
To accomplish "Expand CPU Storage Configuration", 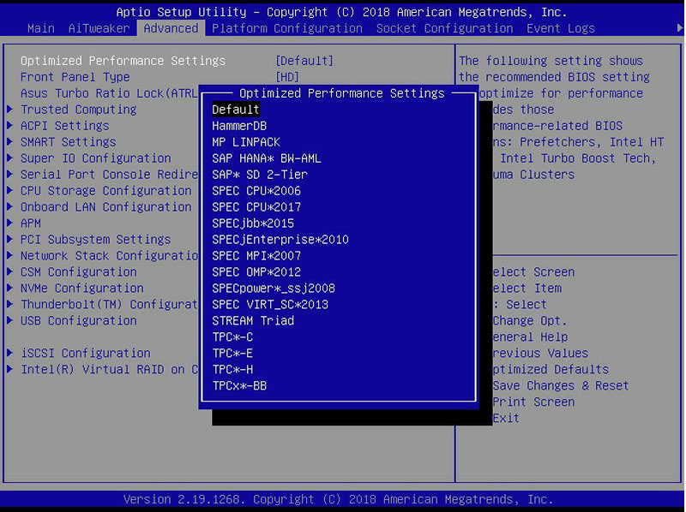I will coord(105,191).
